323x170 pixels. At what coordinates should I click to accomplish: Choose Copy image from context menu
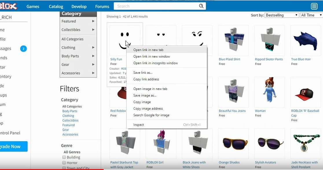click(167, 102)
